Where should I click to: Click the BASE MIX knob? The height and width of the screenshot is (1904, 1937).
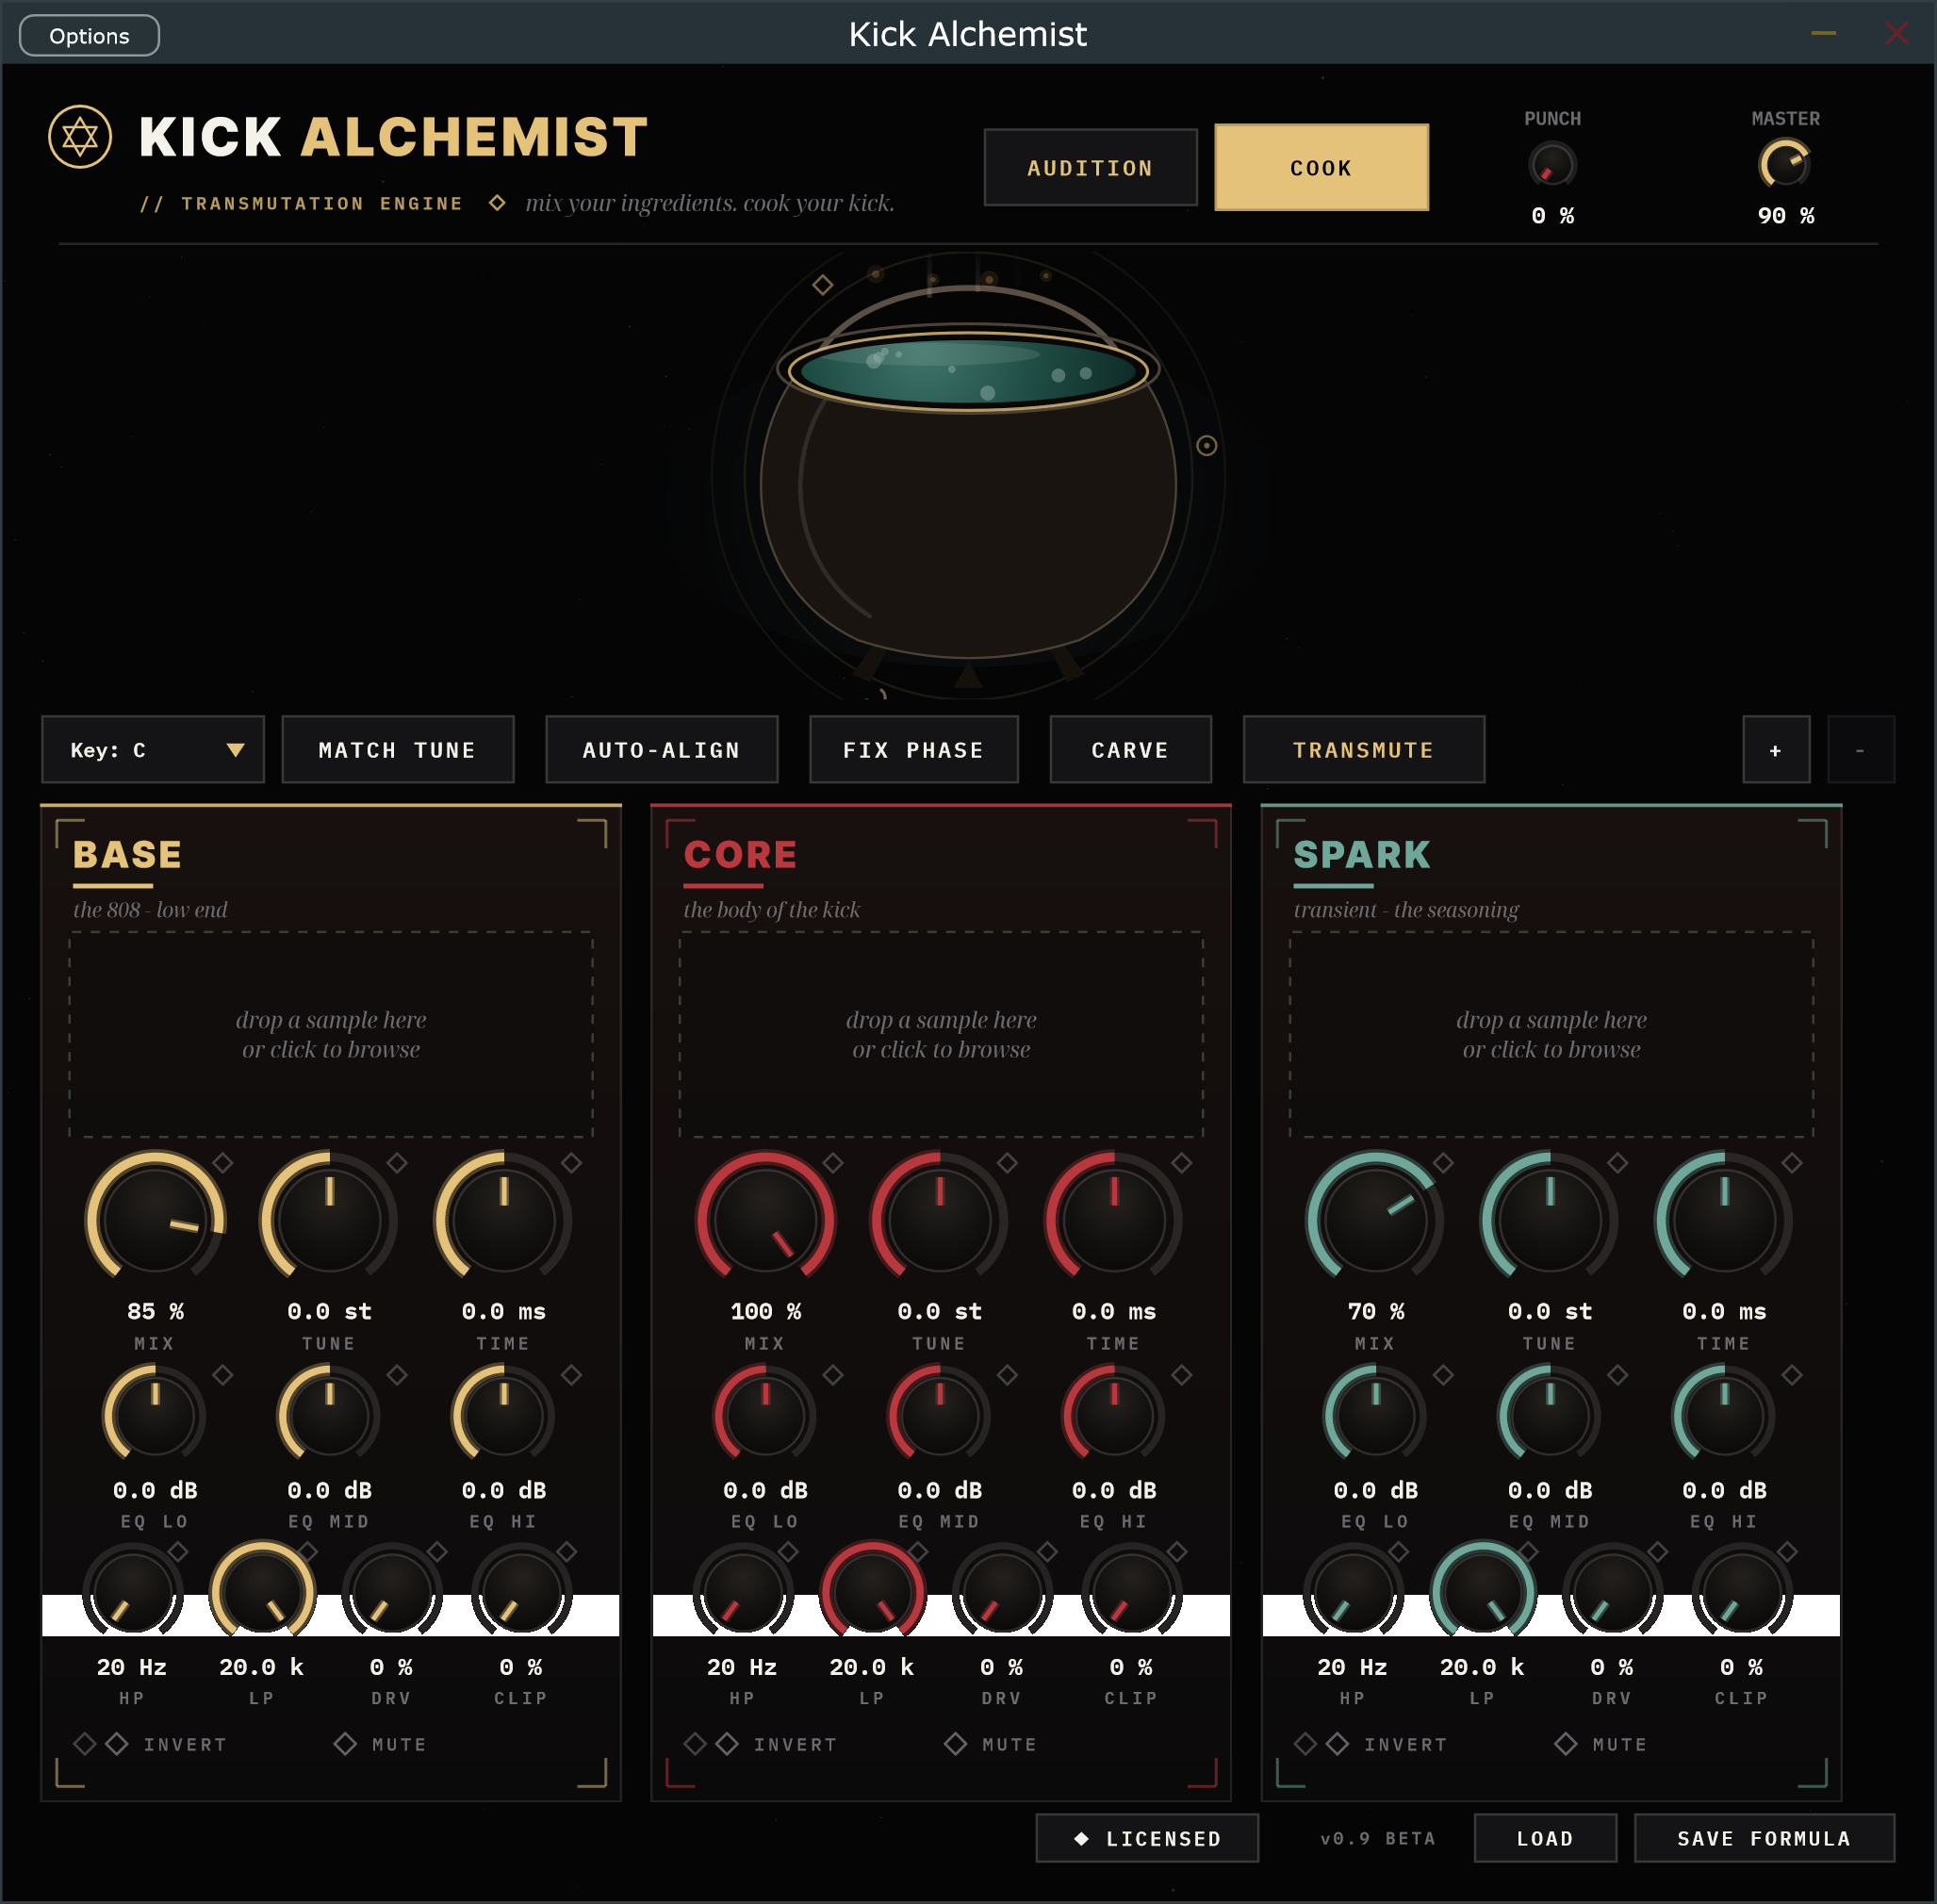coord(155,1220)
